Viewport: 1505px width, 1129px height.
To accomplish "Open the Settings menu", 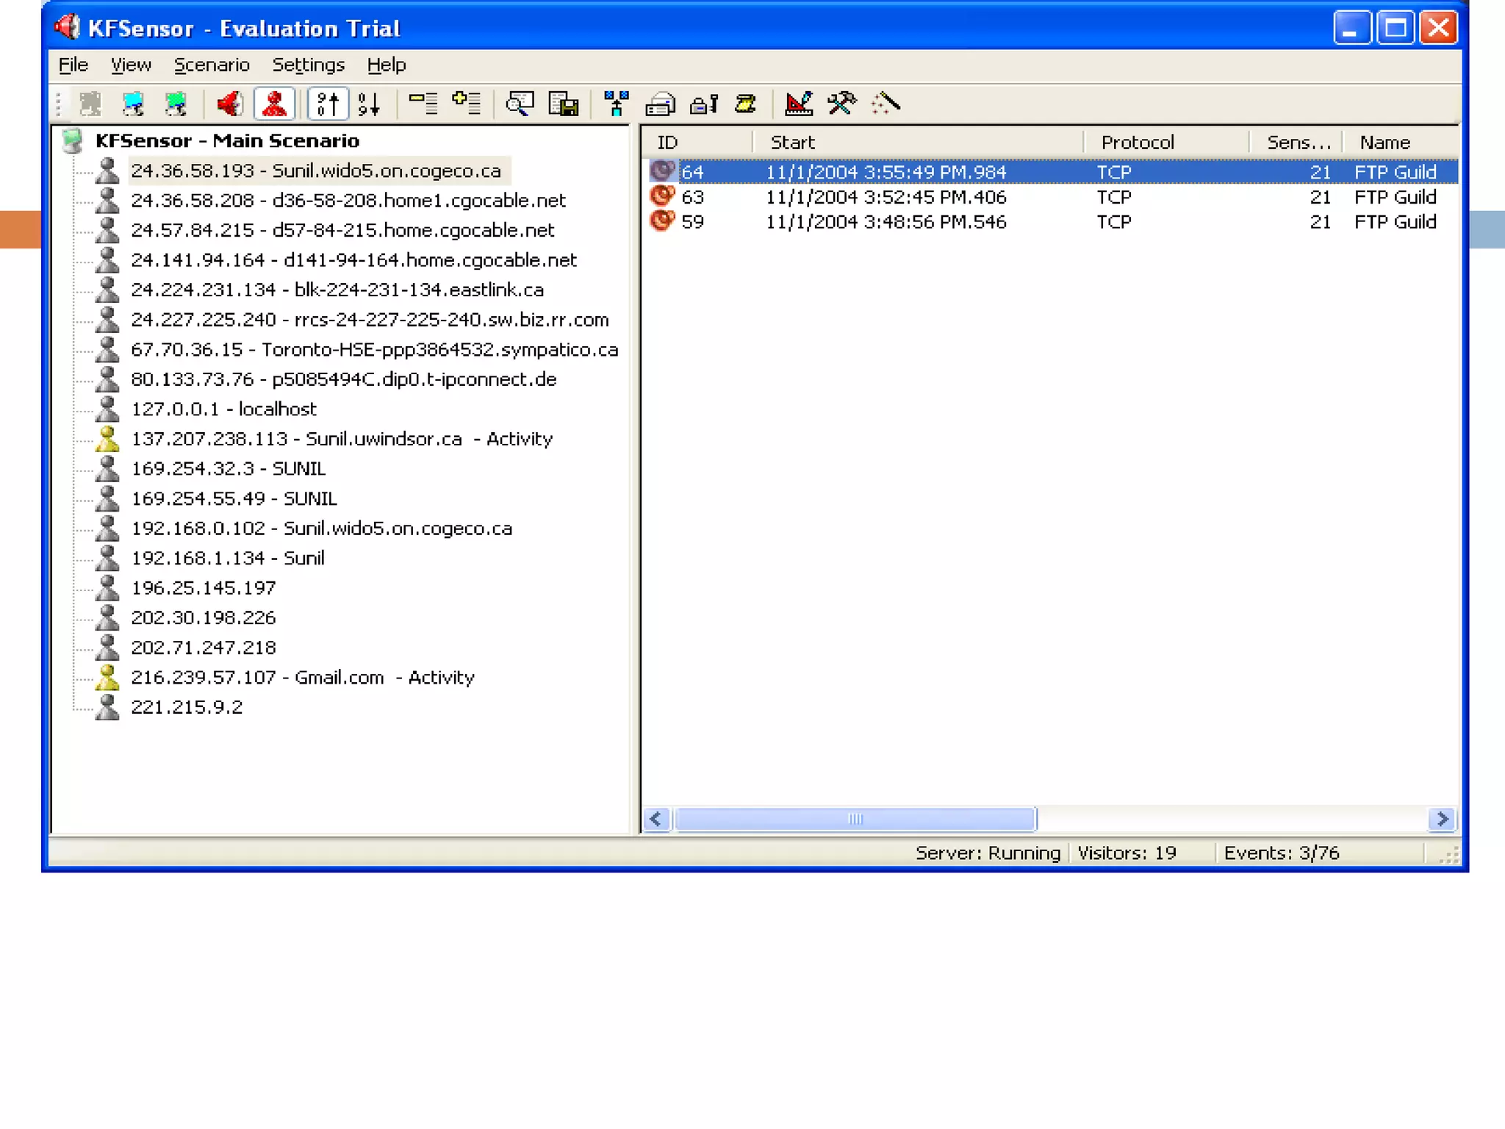I will click(308, 65).
